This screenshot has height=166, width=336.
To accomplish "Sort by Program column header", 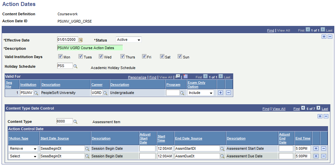I will tap(173, 85).
